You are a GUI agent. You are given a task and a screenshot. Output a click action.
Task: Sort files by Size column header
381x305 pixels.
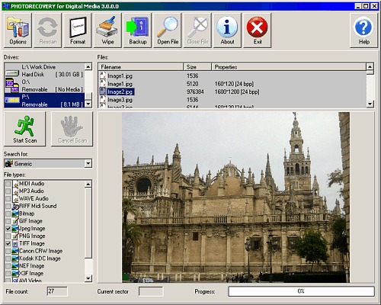pyautogui.click(x=197, y=67)
